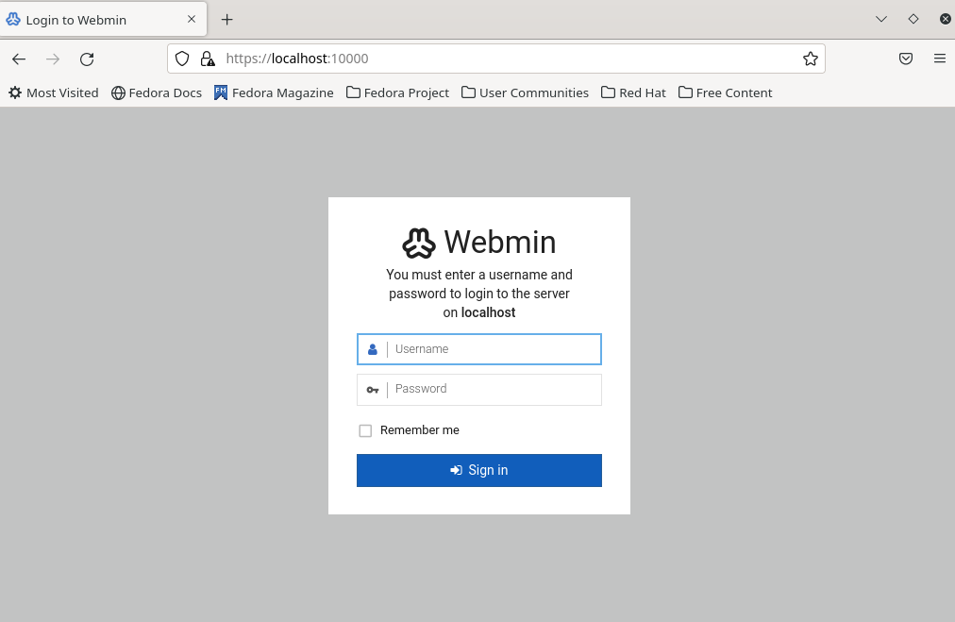Click inside the Password input field
Screen dimensions: 955x622
(x=491, y=389)
